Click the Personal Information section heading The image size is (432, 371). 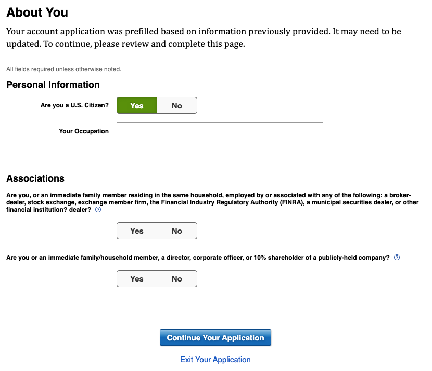pyautogui.click(x=53, y=85)
